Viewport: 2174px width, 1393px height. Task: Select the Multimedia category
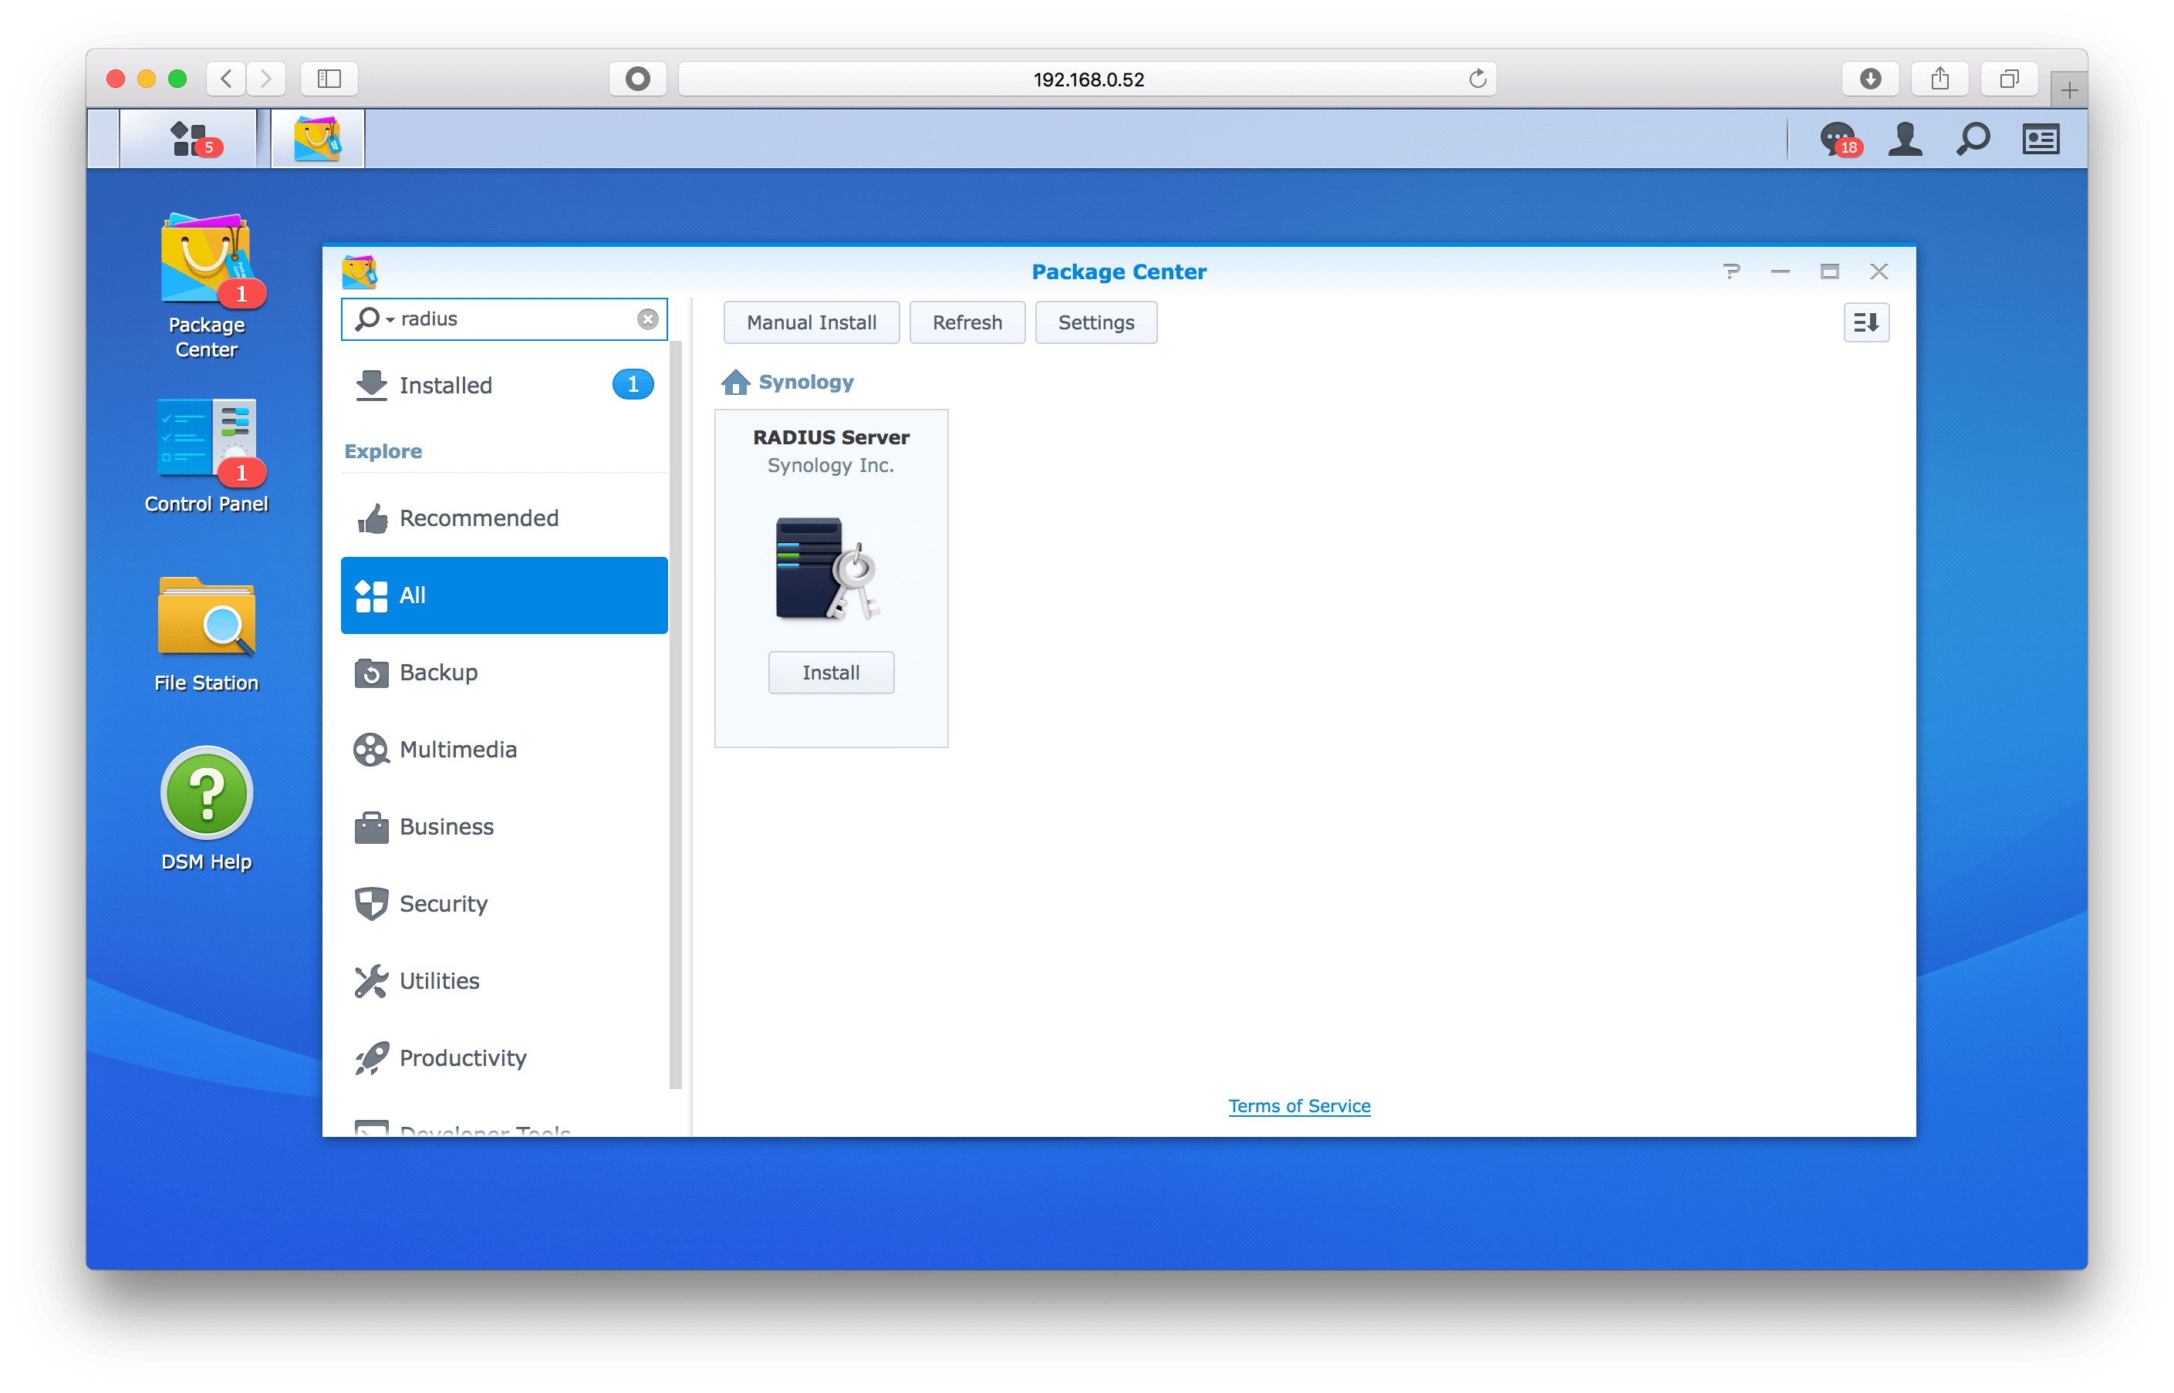457,749
